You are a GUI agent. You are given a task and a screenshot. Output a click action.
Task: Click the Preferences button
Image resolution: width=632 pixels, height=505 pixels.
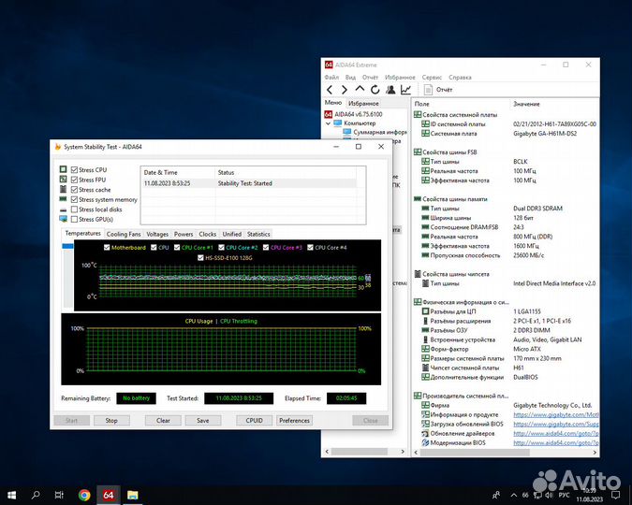click(294, 421)
